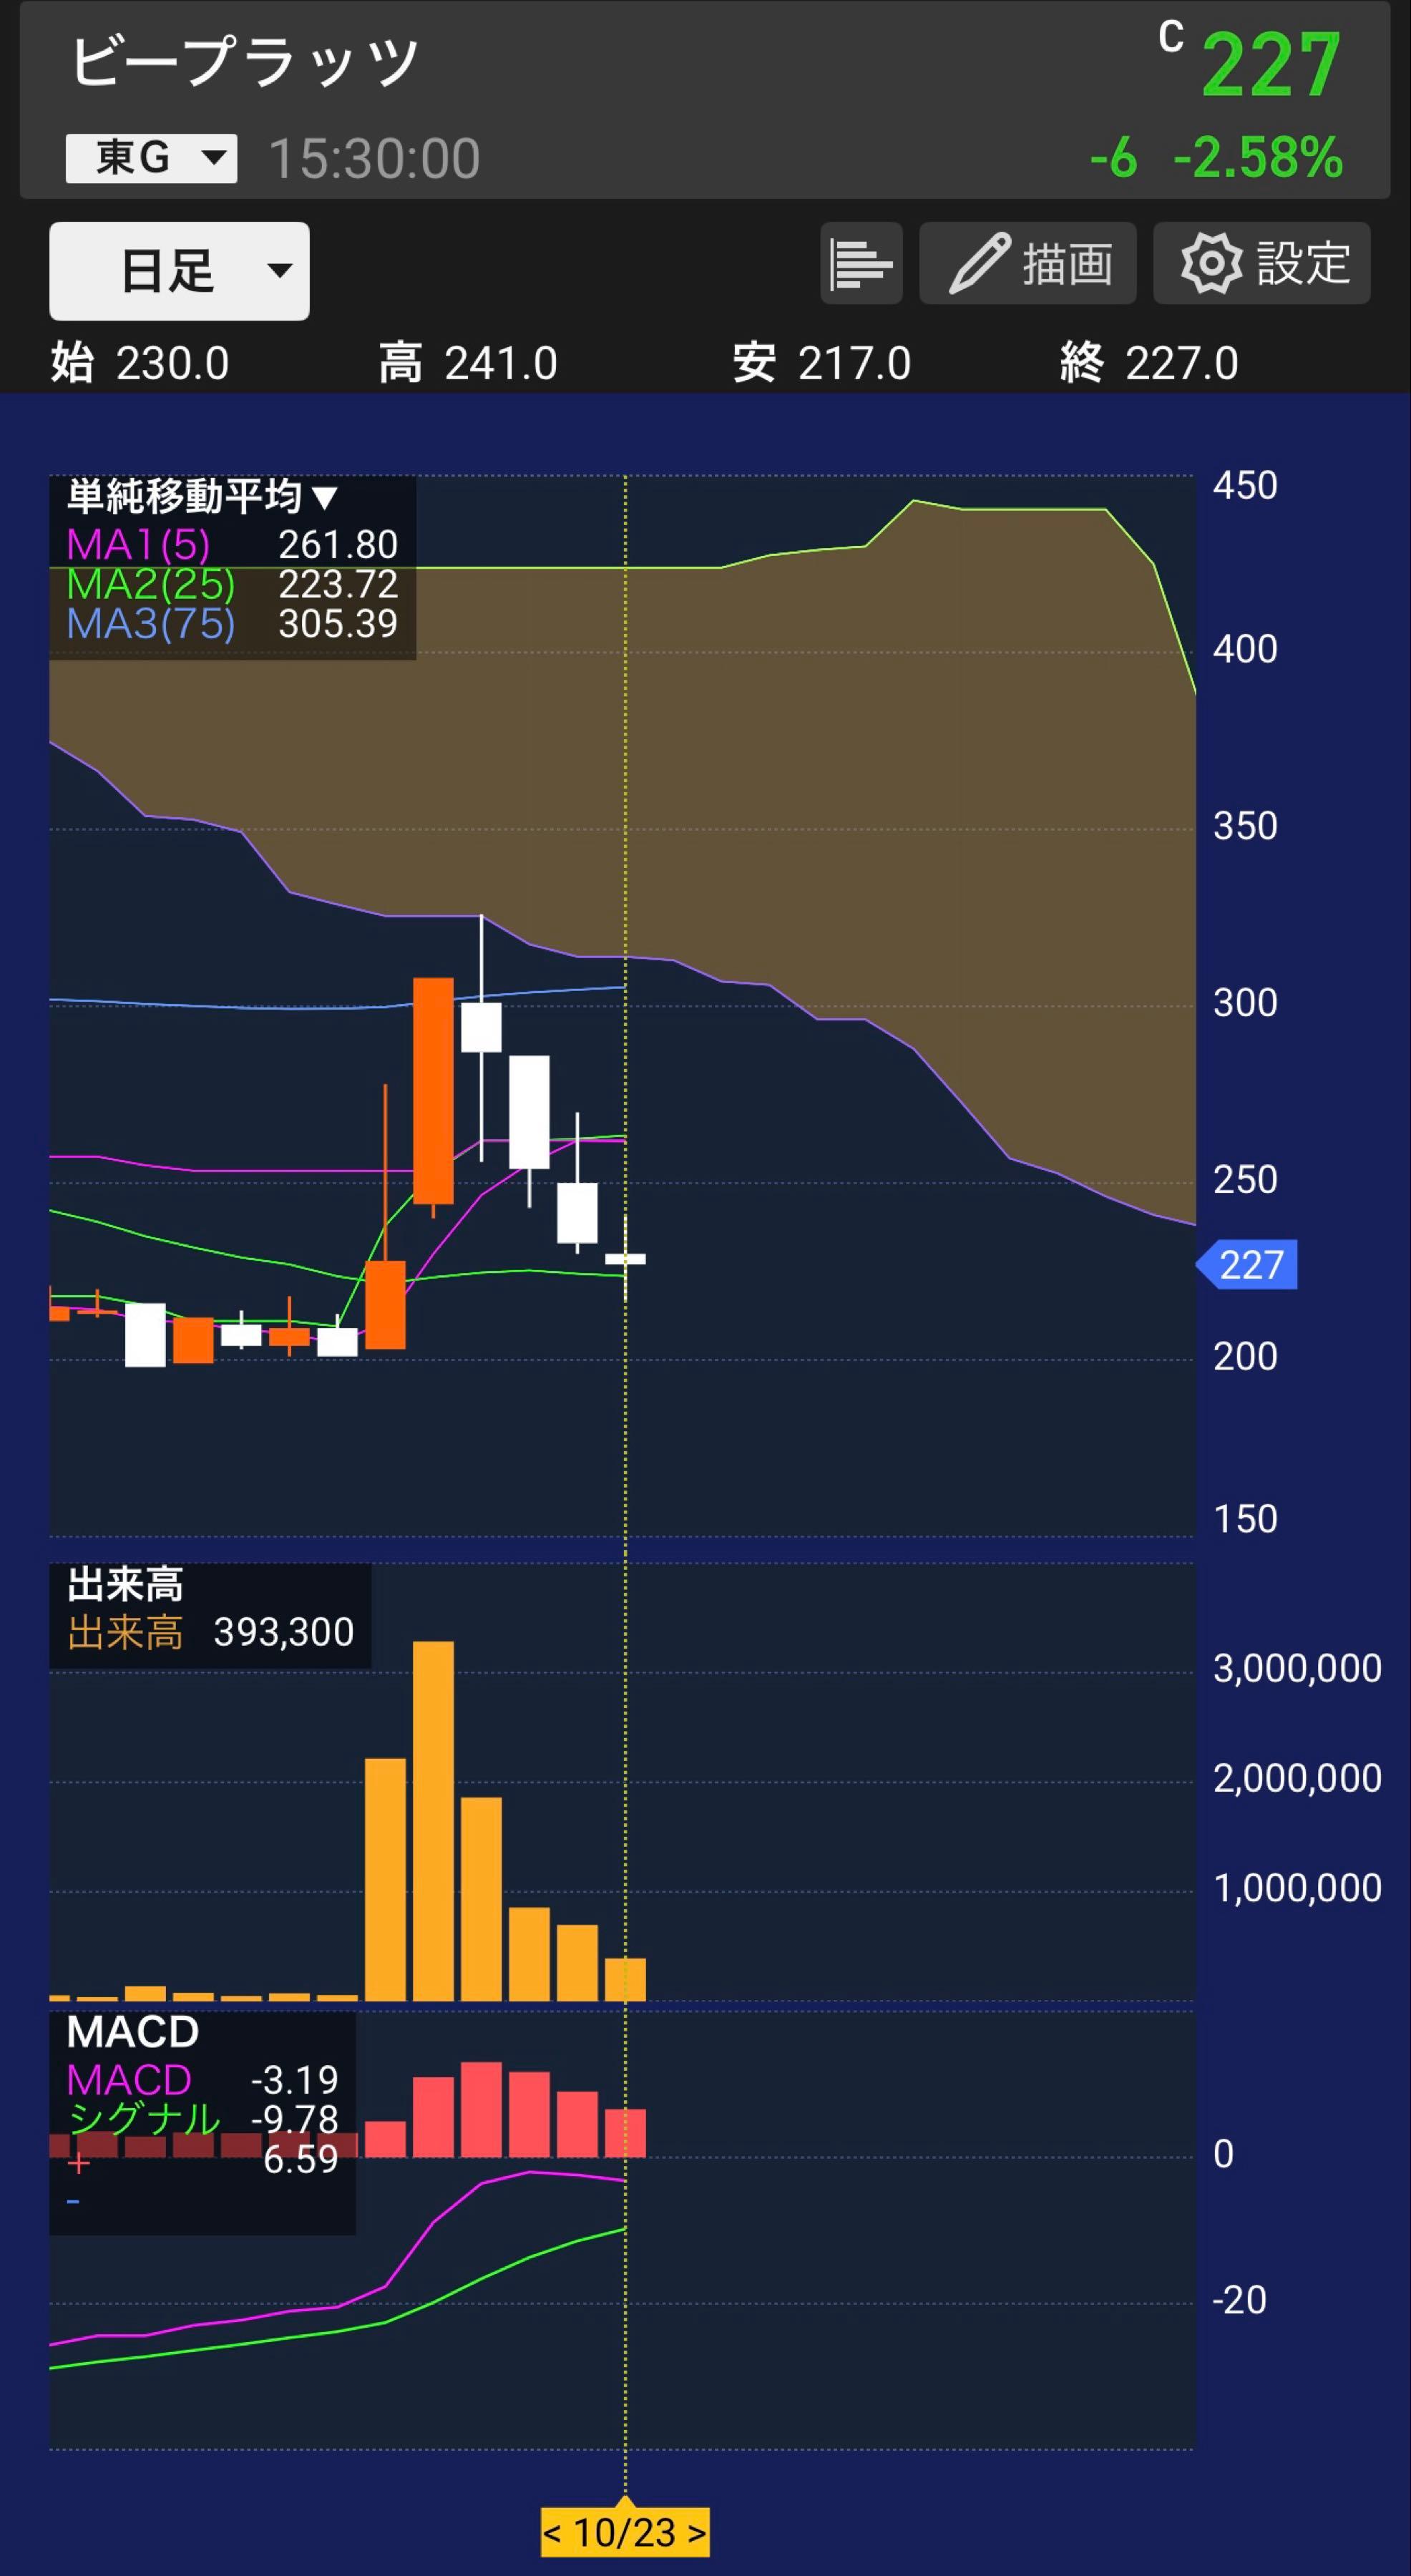1411x2576 pixels.
Task: Click MA3(75) value 305.39
Action: point(338,624)
